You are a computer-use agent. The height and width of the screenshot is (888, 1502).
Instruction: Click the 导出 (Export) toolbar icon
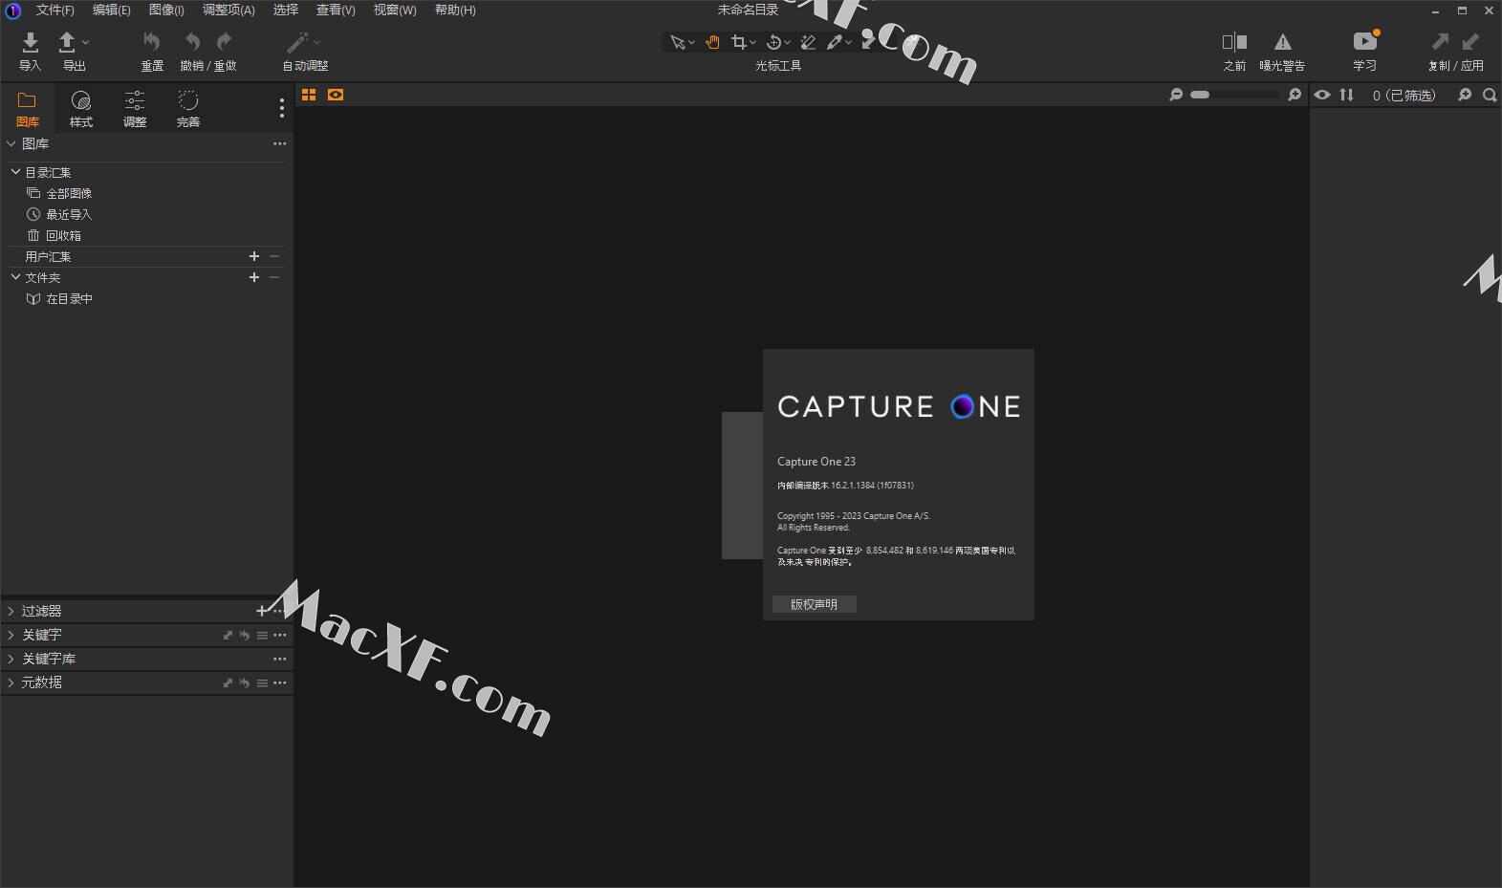click(x=67, y=42)
